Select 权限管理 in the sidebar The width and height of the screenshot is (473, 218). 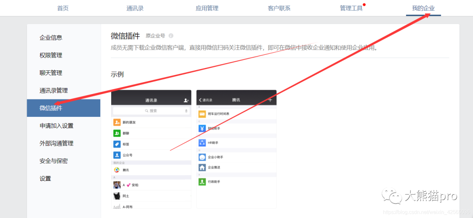tap(51, 55)
